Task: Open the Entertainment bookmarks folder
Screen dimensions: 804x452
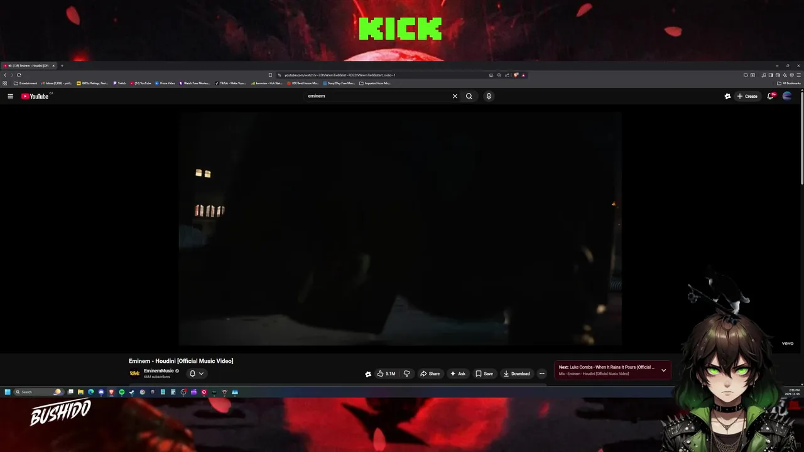Action: click(x=26, y=83)
